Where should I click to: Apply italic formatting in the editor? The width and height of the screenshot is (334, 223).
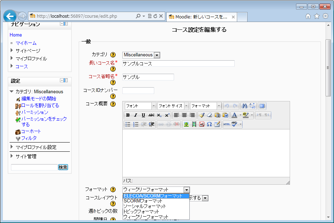pyautogui.click(x=135, y=115)
